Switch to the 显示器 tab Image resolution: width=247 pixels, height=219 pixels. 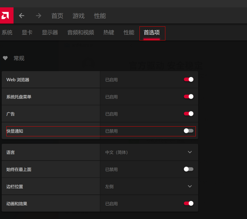[x=50, y=32]
